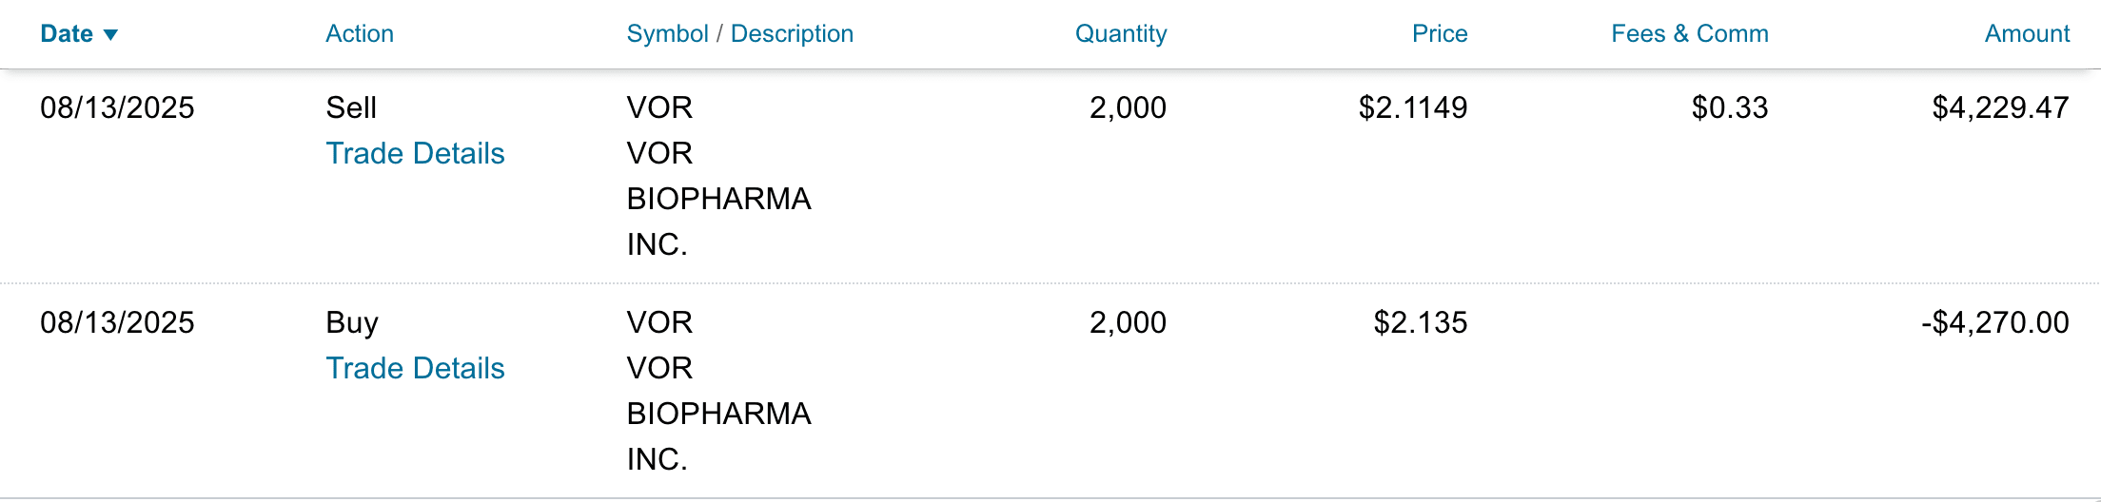Click the date of the Sell transaction
Viewport: 2101px width, 502px height.
pos(117,107)
